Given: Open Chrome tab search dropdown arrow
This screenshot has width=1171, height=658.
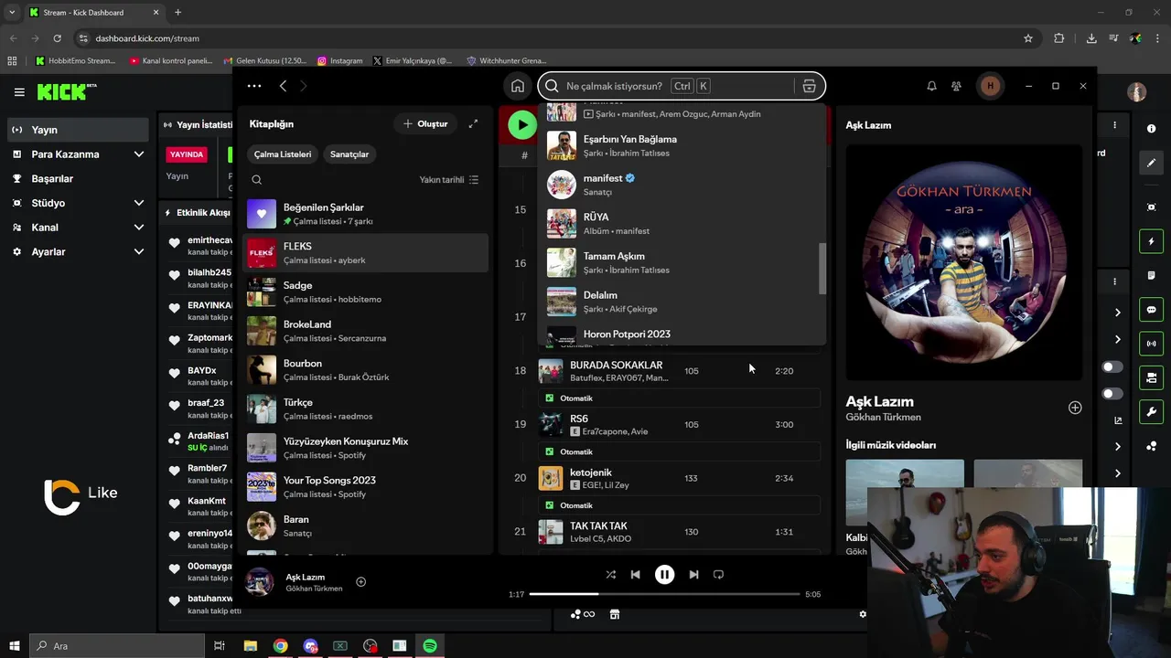Looking at the screenshot, I should (x=11, y=12).
